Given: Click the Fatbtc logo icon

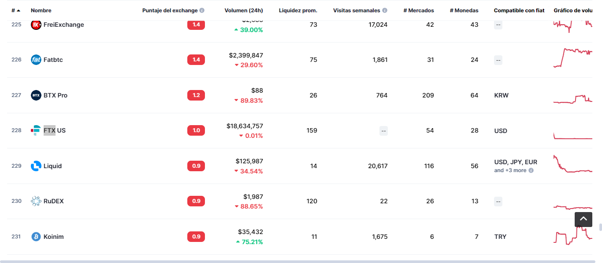Looking at the screenshot, I should pyautogui.click(x=36, y=60).
